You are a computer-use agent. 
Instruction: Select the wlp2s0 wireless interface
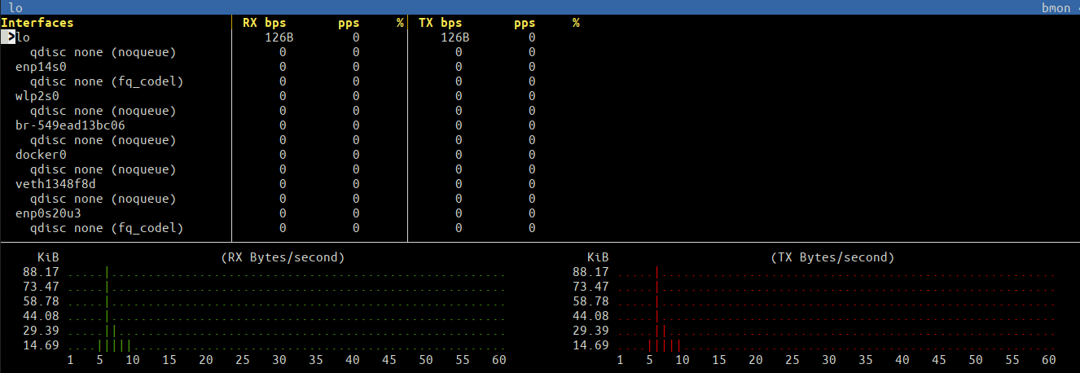(x=37, y=96)
